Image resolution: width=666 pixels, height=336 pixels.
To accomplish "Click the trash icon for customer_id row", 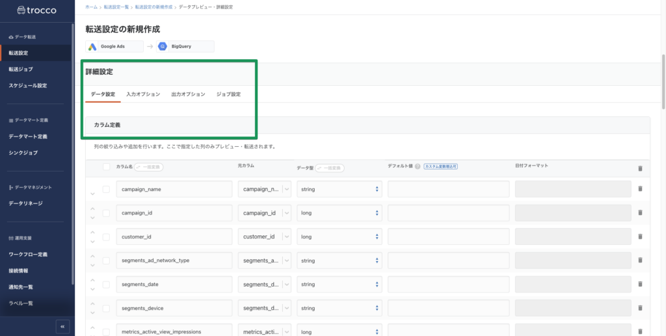I will [x=640, y=237].
